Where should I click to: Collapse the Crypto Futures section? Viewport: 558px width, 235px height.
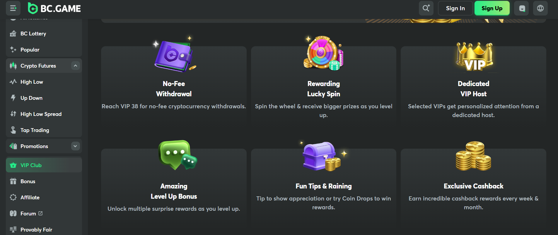click(x=75, y=66)
